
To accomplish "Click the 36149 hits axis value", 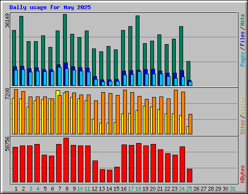I will coord(7,20).
